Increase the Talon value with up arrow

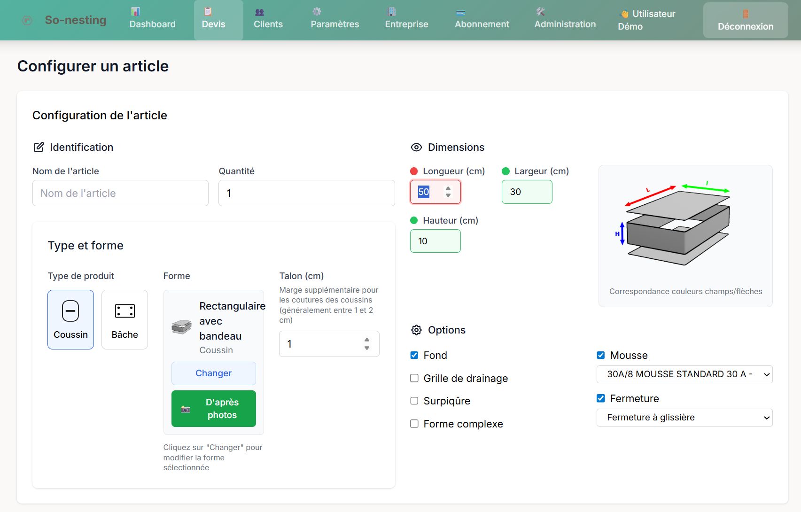367,340
